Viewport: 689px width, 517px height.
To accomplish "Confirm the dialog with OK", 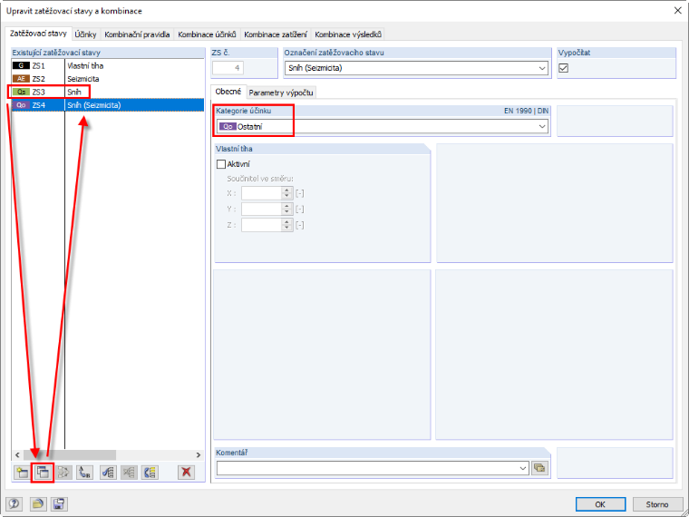I will tap(600, 504).
